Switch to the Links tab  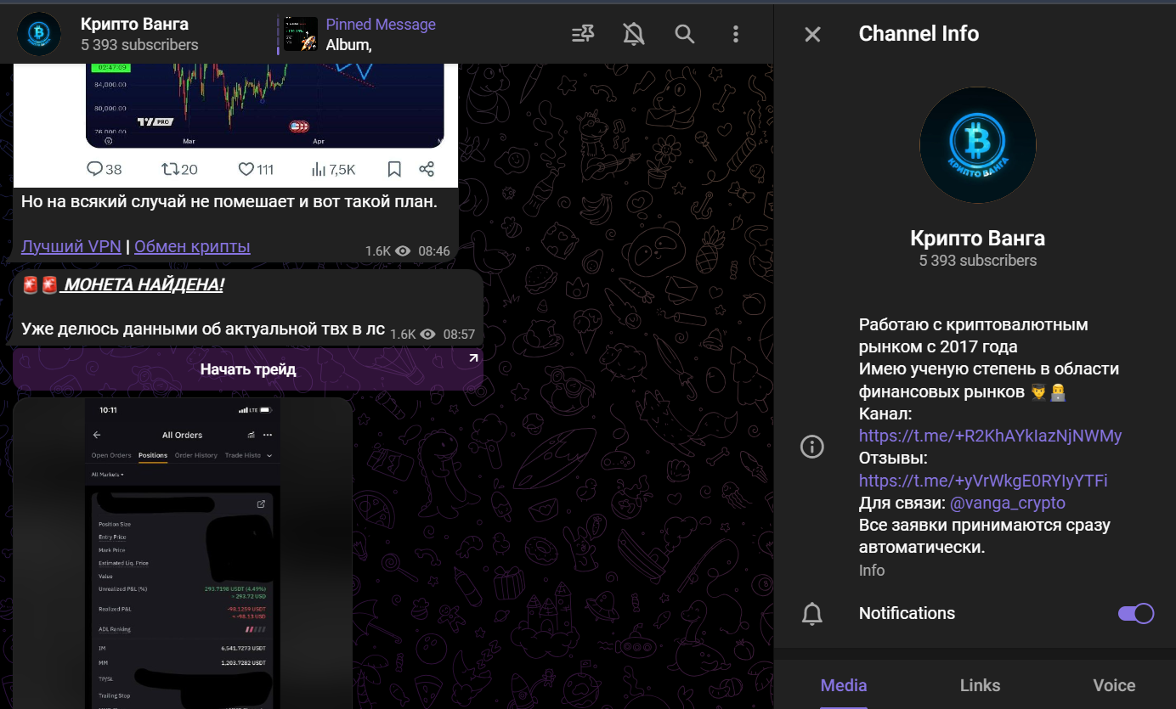(980, 685)
